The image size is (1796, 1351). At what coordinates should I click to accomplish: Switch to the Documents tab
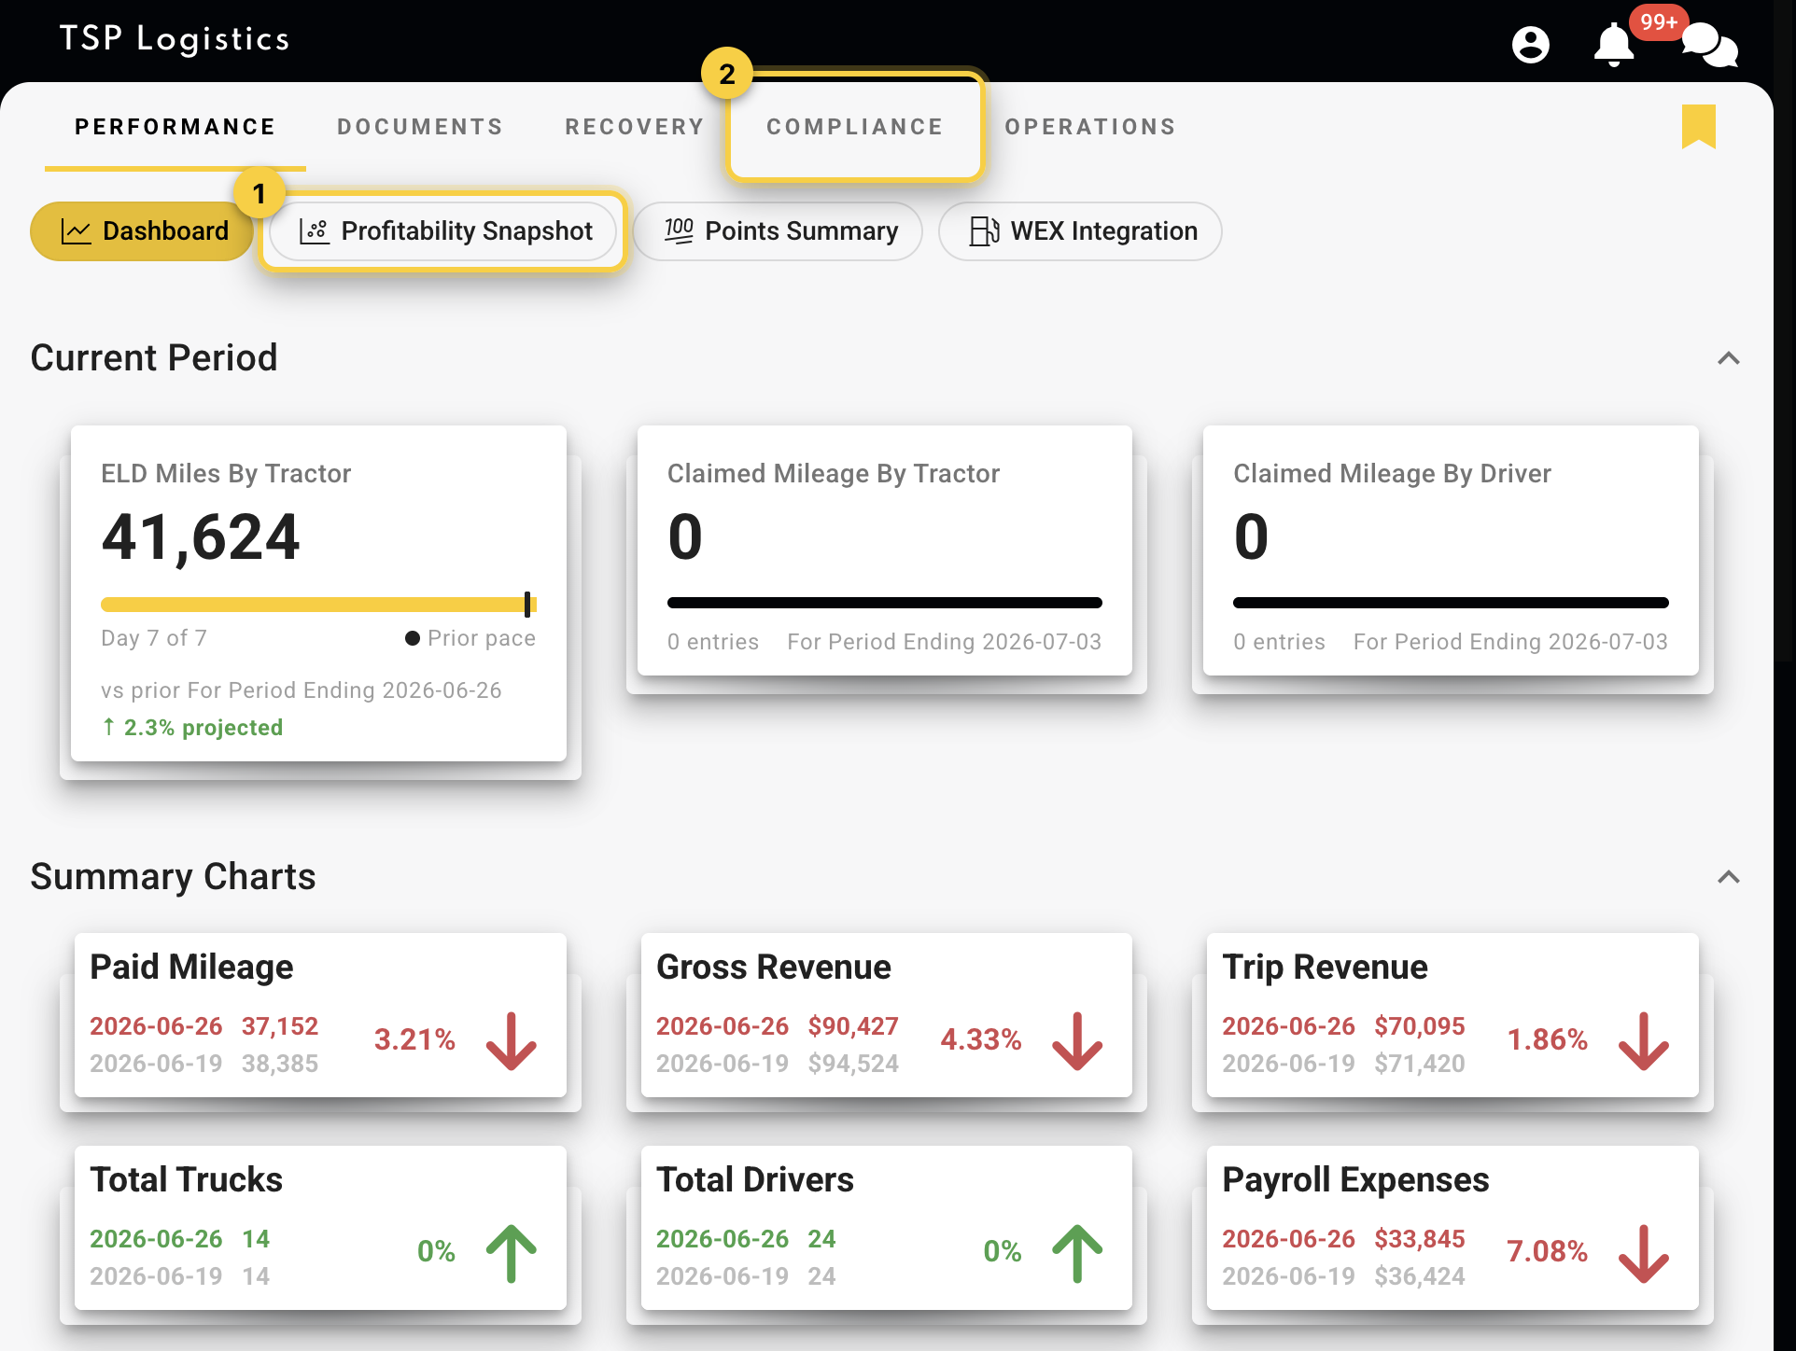click(420, 127)
